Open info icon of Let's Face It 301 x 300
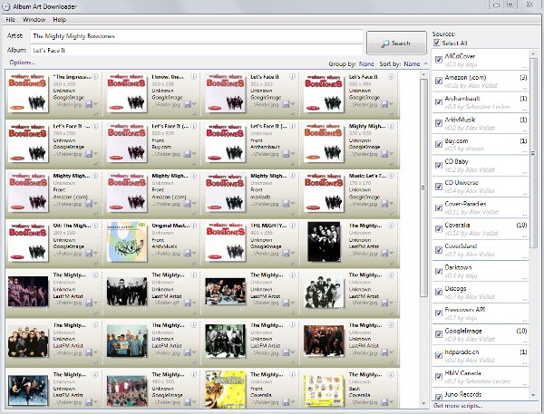The image size is (544, 414). click(293, 77)
